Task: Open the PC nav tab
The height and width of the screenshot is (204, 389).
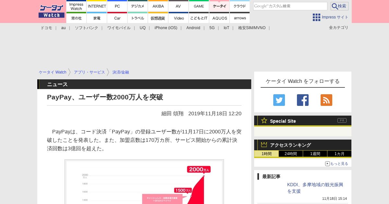Action: click(x=117, y=6)
